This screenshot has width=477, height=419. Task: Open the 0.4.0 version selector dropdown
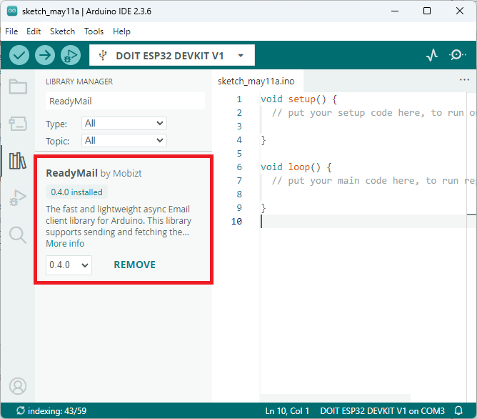coord(69,265)
